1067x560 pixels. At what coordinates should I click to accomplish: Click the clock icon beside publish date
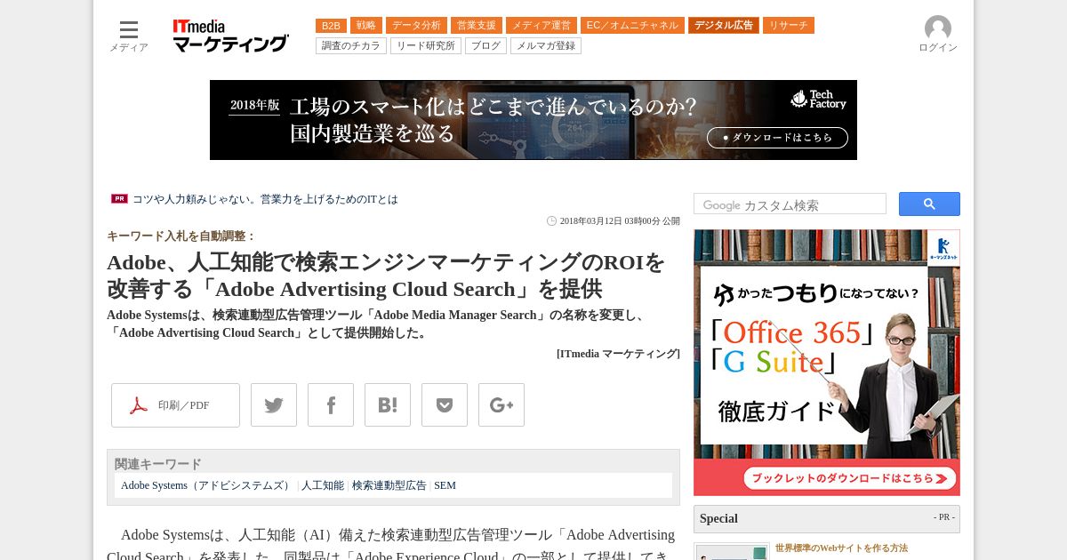click(x=551, y=221)
